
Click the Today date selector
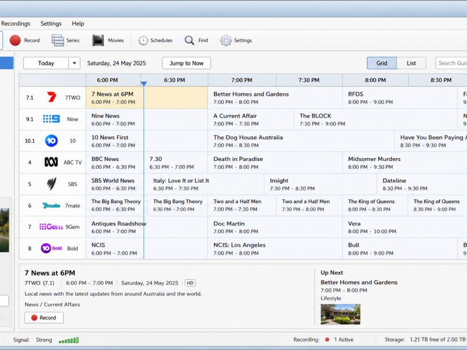46,63
